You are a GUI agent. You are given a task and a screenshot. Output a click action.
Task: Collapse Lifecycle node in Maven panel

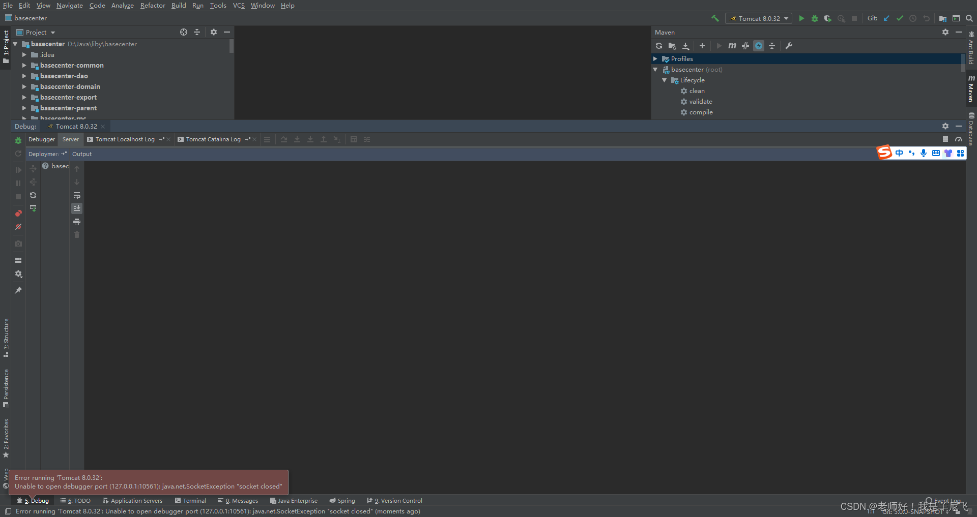pos(665,80)
